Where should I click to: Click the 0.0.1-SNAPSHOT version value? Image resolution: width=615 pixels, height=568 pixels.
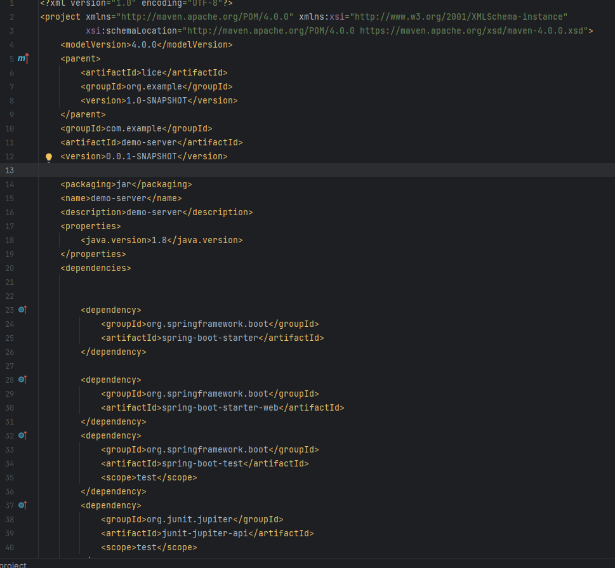(x=141, y=156)
